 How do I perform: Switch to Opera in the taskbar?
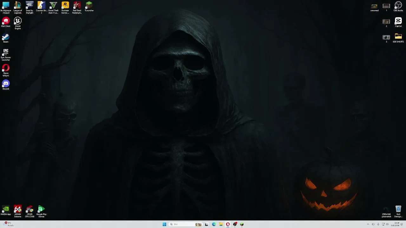tap(228, 224)
